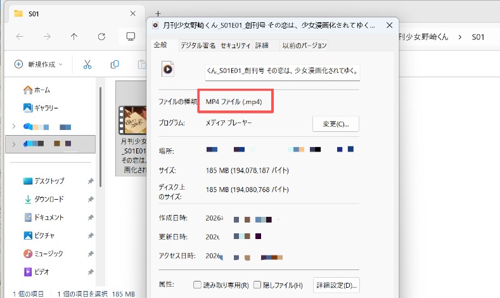Add a new Explorer tab
This screenshot has height=298, width=500.
click(158, 14)
